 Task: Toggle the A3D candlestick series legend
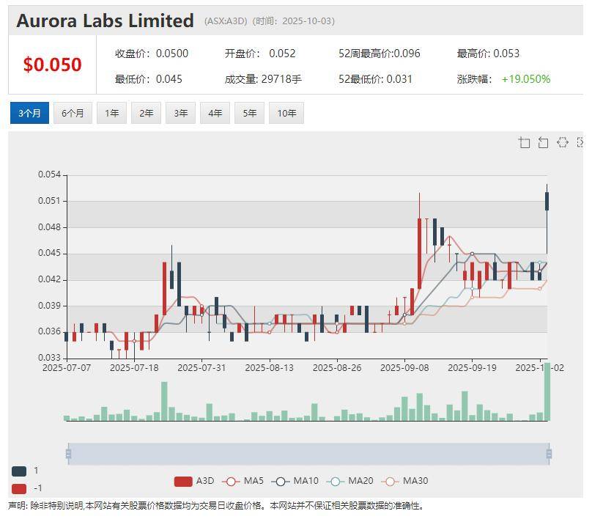(x=194, y=481)
